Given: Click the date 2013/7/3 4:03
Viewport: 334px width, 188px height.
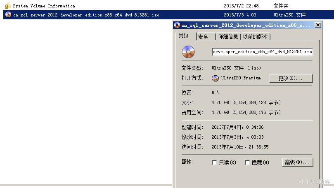Looking at the screenshot, I should pos(240,15).
